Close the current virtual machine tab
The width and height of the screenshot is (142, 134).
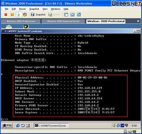coord(138,21)
